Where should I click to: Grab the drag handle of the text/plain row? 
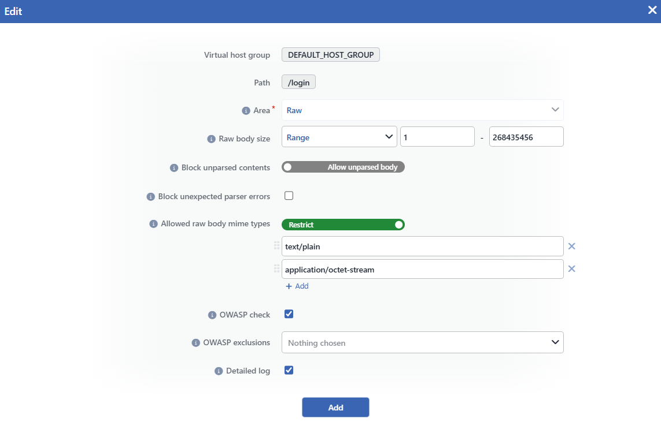pyautogui.click(x=276, y=245)
